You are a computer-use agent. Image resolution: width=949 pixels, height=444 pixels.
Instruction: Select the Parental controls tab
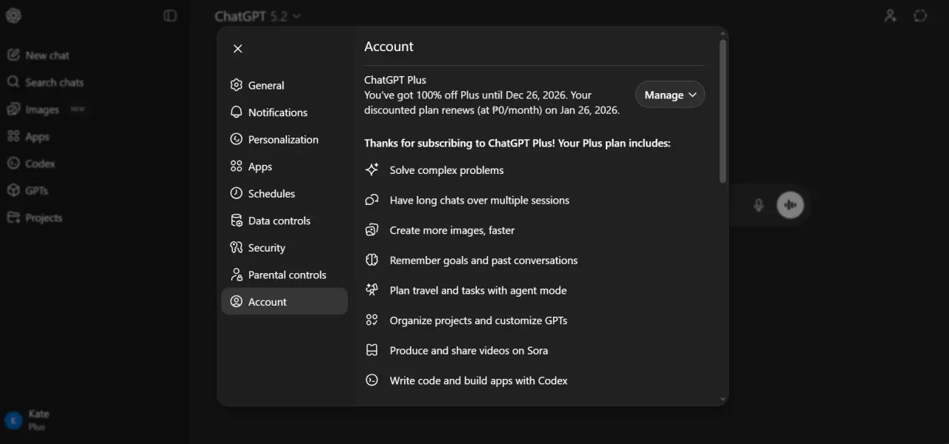[x=284, y=275]
